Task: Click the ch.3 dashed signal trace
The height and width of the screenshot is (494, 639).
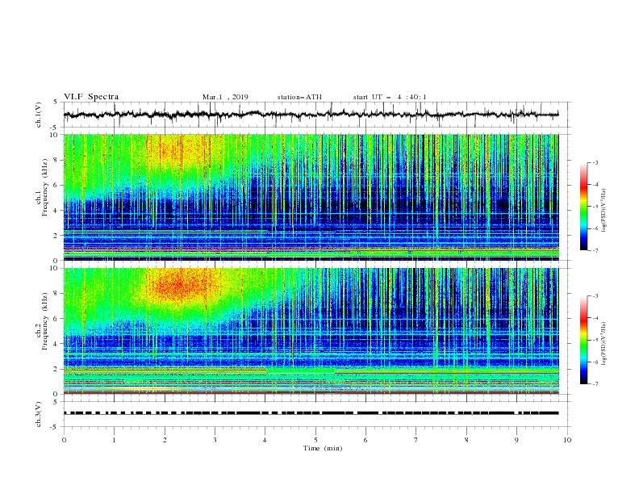Action: (311, 413)
